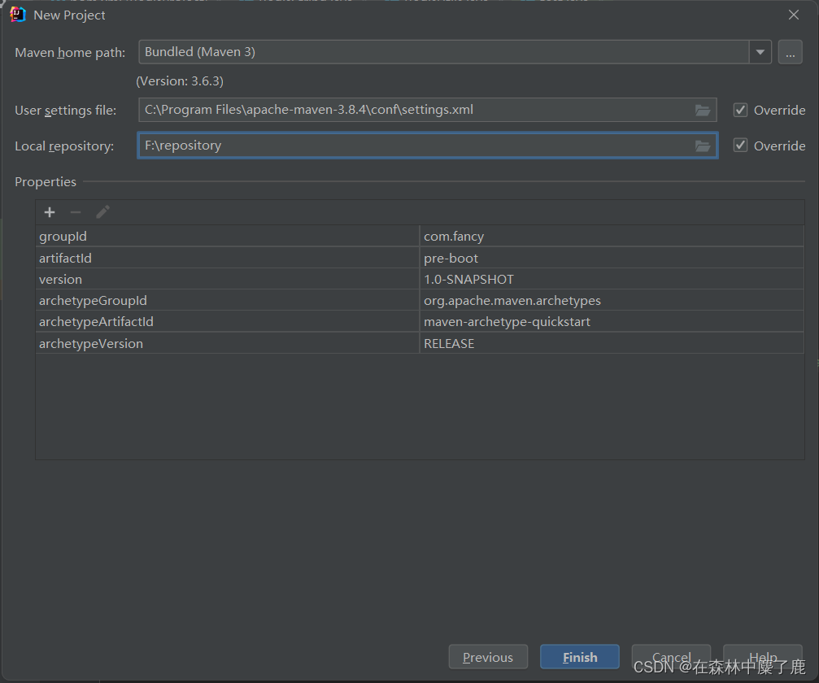Select the archetypeVersion property cell
The image size is (819, 683).
tap(228, 343)
